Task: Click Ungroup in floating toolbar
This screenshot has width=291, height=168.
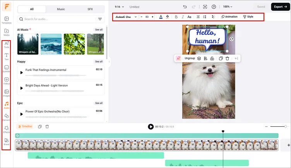Action: (190, 58)
